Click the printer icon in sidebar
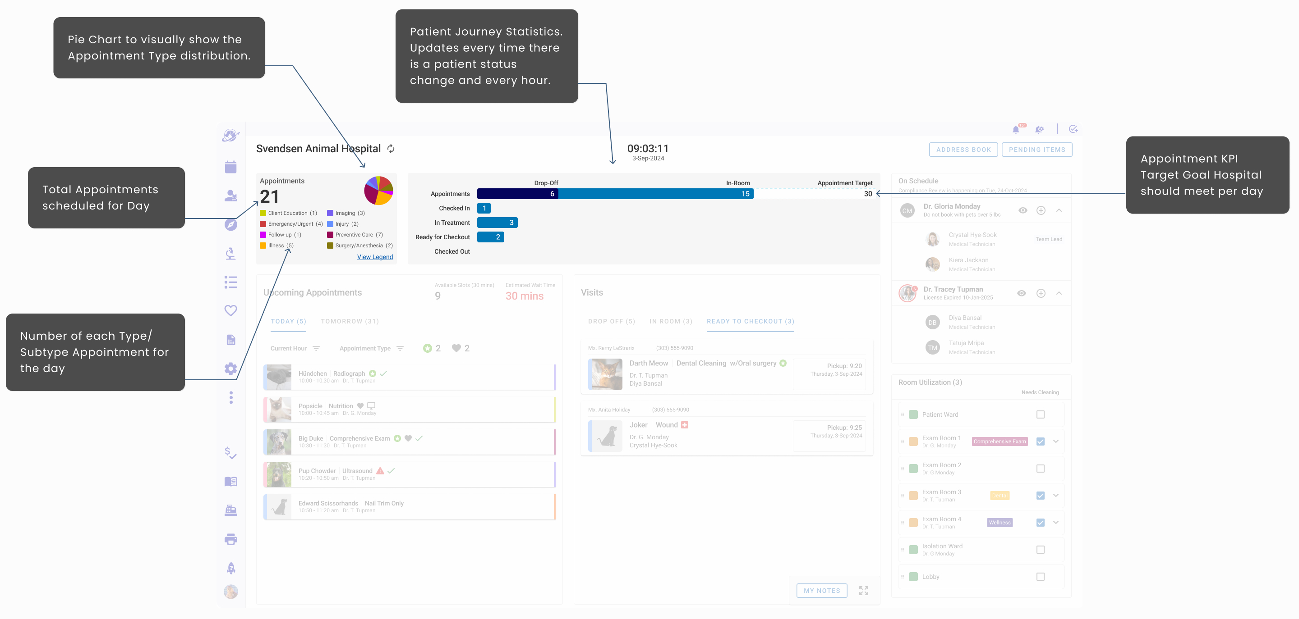Viewport: 1299px width, 619px height. coord(230,539)
